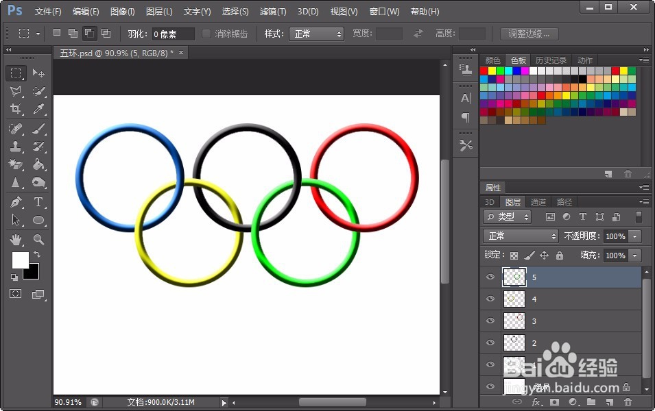The height and width of the screenshot is (411, 655).
Task: Select the Pen tool
Action: click(x=16, y=202)
